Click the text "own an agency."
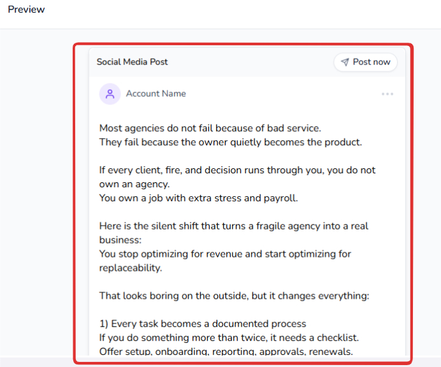Screen dimensions: 441x367 click(x=134, y=184)
